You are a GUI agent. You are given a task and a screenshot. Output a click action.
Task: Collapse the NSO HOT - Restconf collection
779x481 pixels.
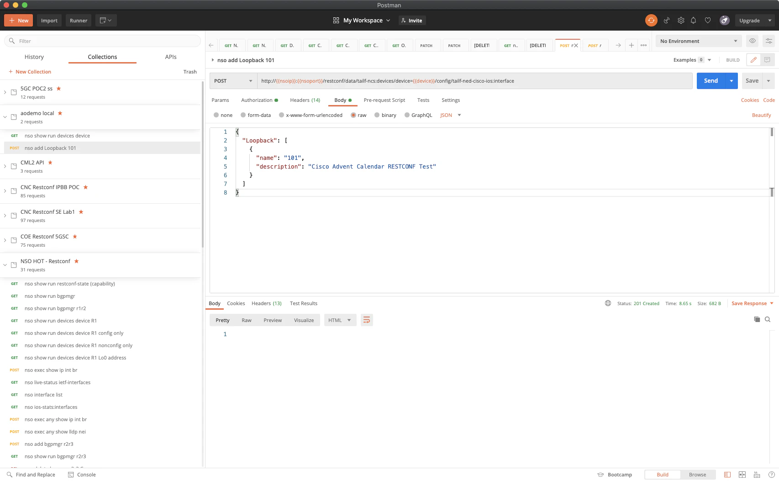(x=5, y=265)
